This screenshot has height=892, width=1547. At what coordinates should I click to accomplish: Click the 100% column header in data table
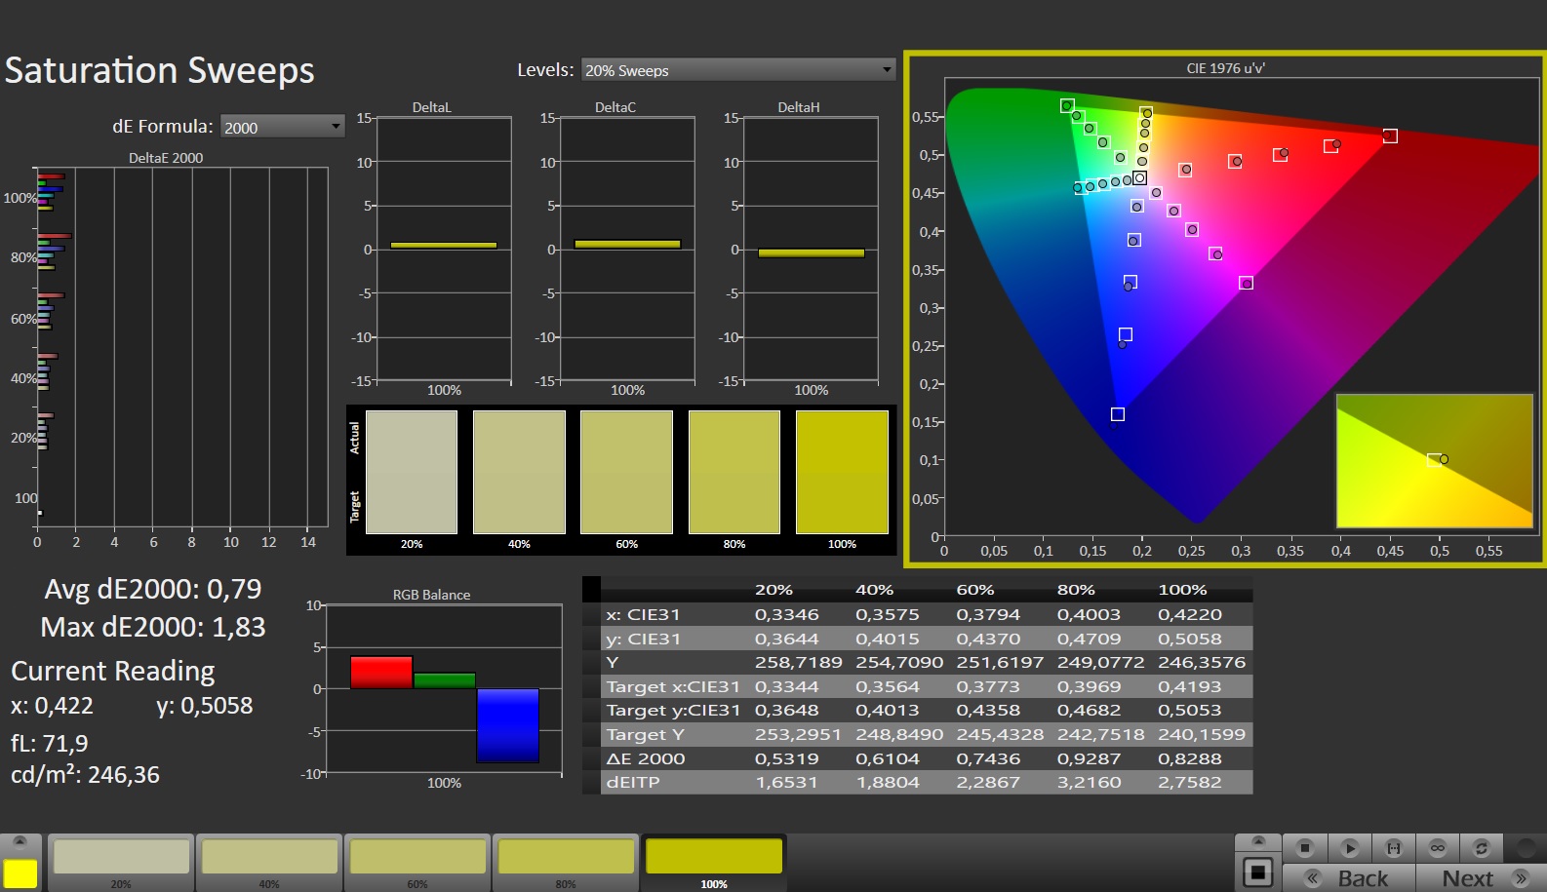[x=1182, y=590]
